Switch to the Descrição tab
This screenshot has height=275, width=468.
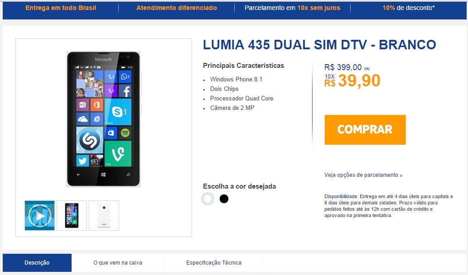click(x=37, y=262)
